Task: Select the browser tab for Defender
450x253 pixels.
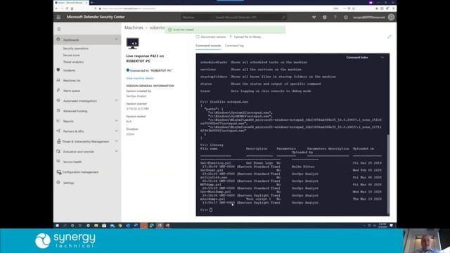Action: click(71, 3)
